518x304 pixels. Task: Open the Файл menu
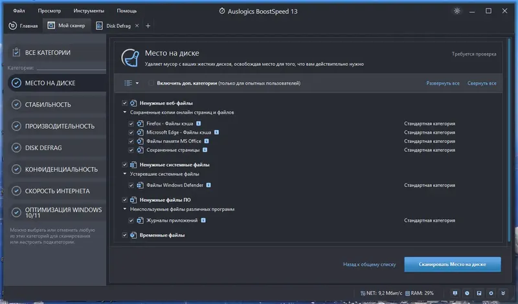point(19,11)
